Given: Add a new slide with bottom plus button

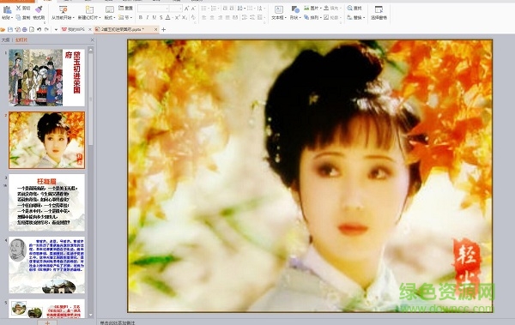Looking at the screenshot, I should [x=47, y=322].
